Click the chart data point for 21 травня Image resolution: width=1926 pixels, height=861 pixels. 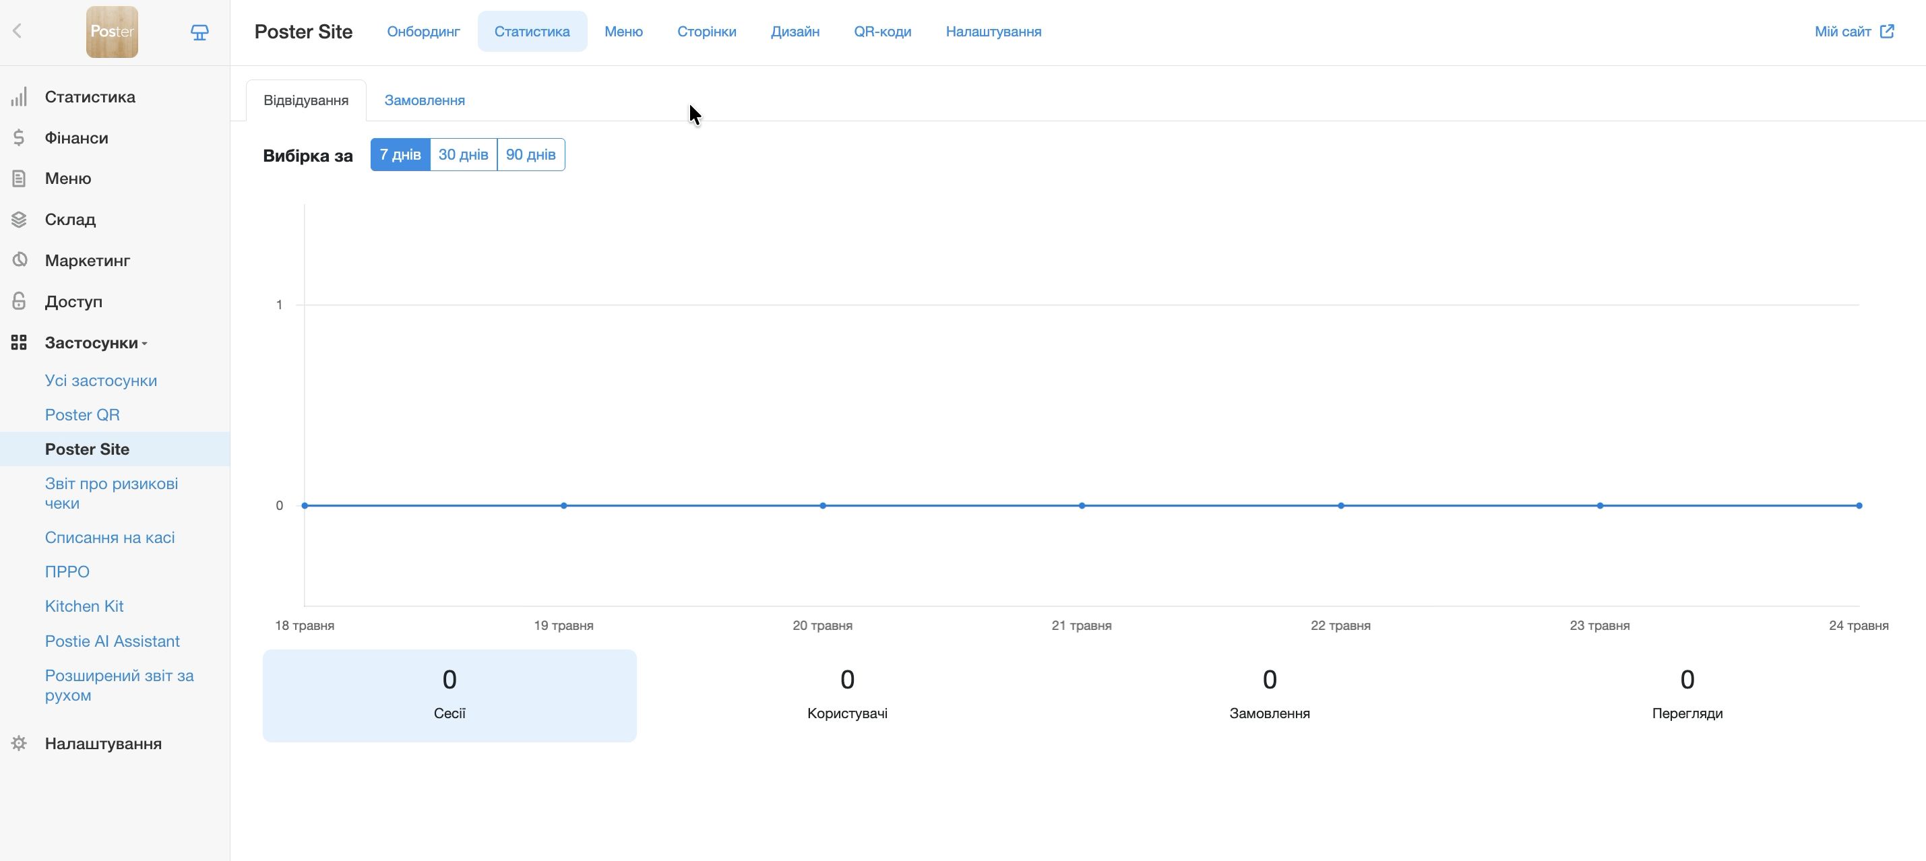[x=1082, y=506]
